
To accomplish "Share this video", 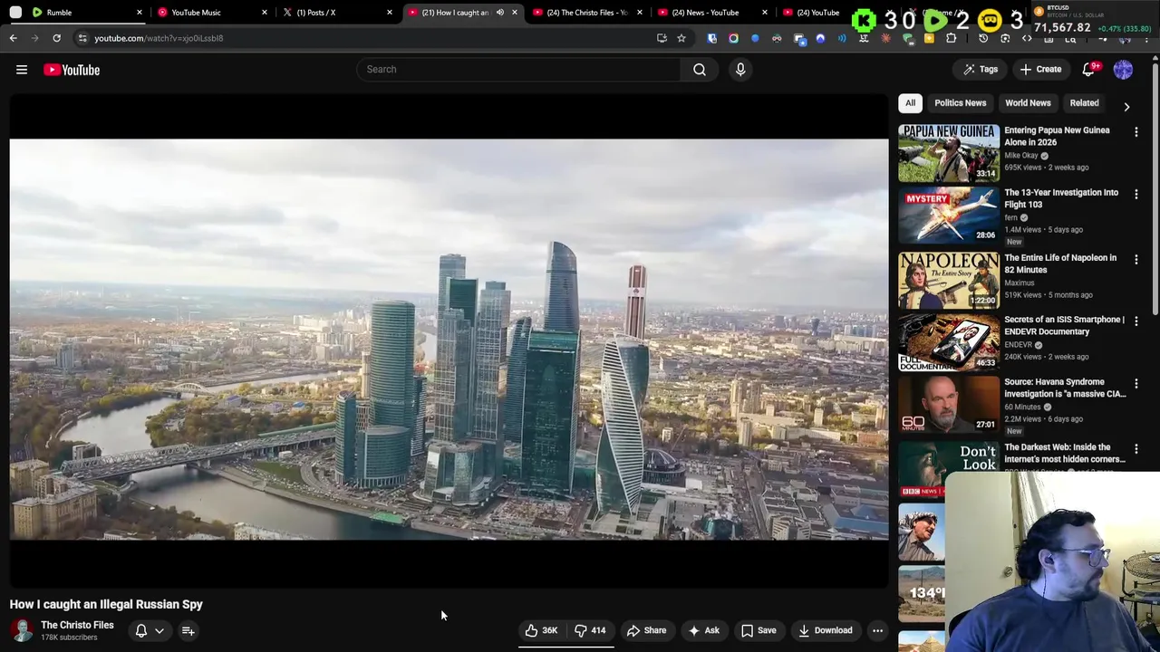I will click(x=646, y=630).
